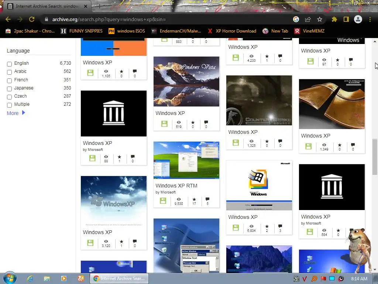
Task: Open the FUNNY SNIPPIES bookmark
Action: (82, 31)
